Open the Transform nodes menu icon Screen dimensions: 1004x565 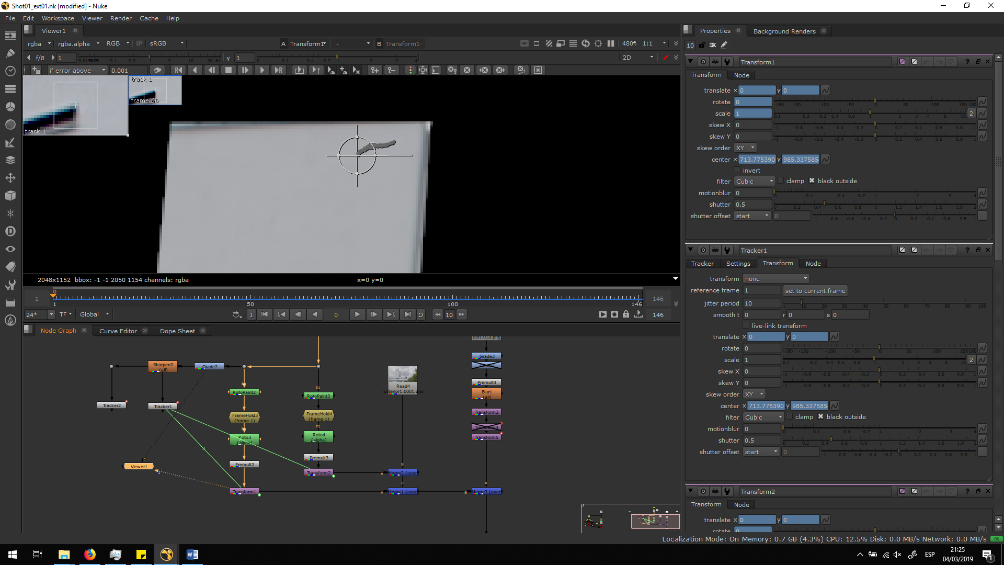pyautogui.click(x=10, y=178)
